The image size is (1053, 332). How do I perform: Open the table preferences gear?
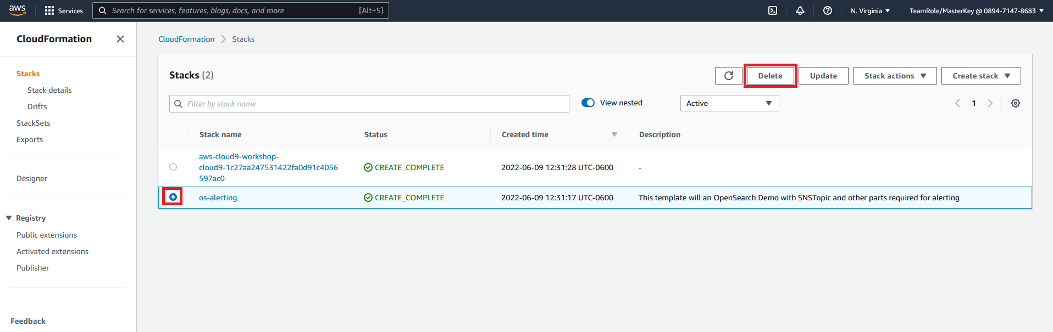pos(1016,103)
